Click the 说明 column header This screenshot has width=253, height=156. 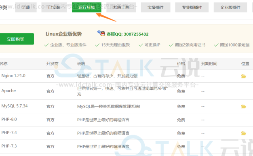(x=81, y=64)
